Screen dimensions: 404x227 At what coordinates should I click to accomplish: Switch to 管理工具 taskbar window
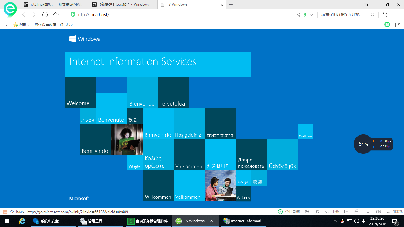(x=101, y=221)
